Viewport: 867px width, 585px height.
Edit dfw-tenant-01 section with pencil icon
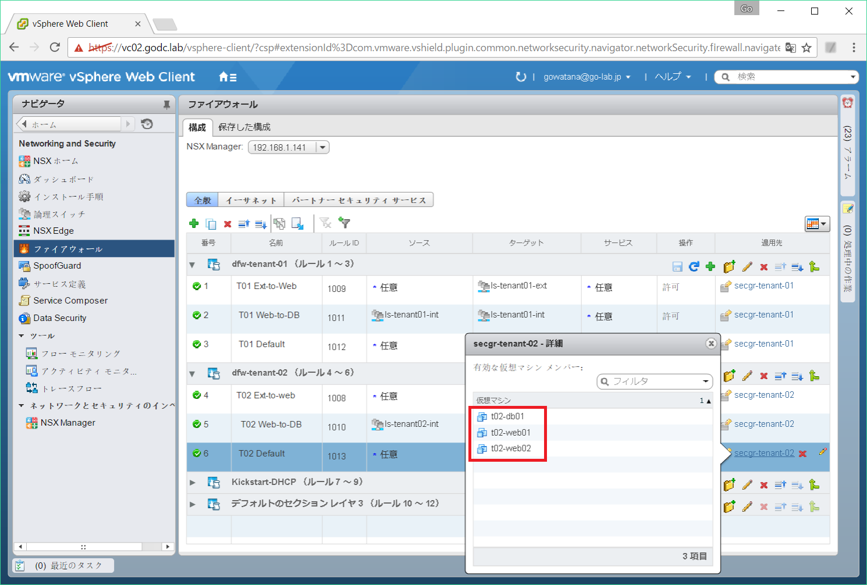(x=747, y=266)
